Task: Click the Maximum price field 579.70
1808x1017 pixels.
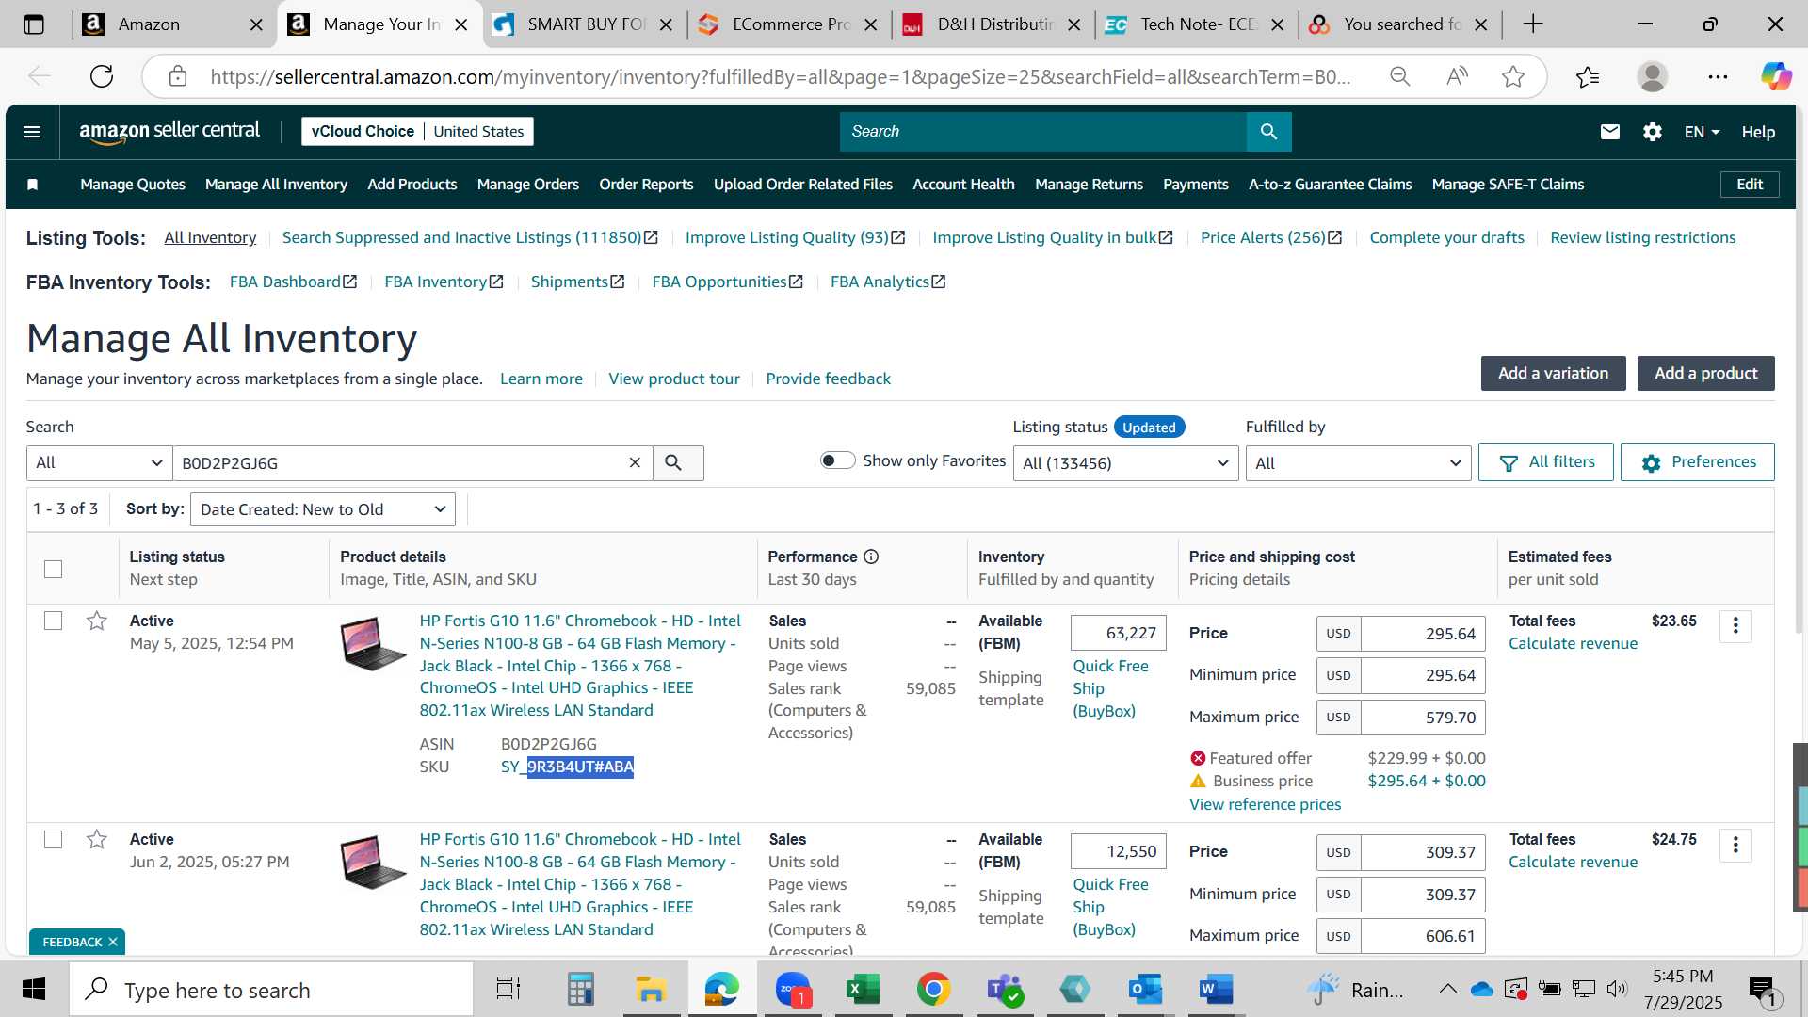Action: 1422,718
